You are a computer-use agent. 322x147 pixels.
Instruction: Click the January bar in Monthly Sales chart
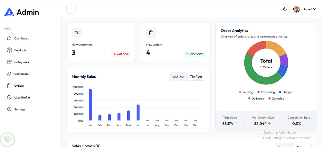[90, 105]
